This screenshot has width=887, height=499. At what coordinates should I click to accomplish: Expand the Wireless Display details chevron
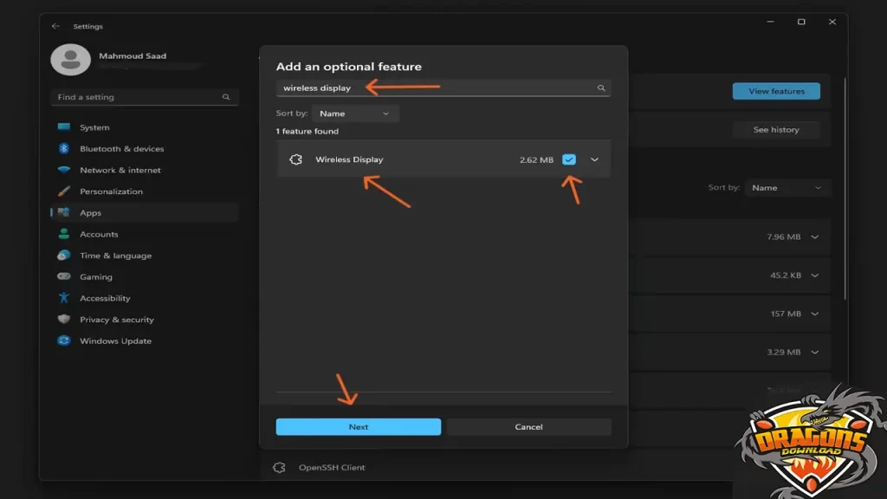pyautogui.click(x=594, y=159)
